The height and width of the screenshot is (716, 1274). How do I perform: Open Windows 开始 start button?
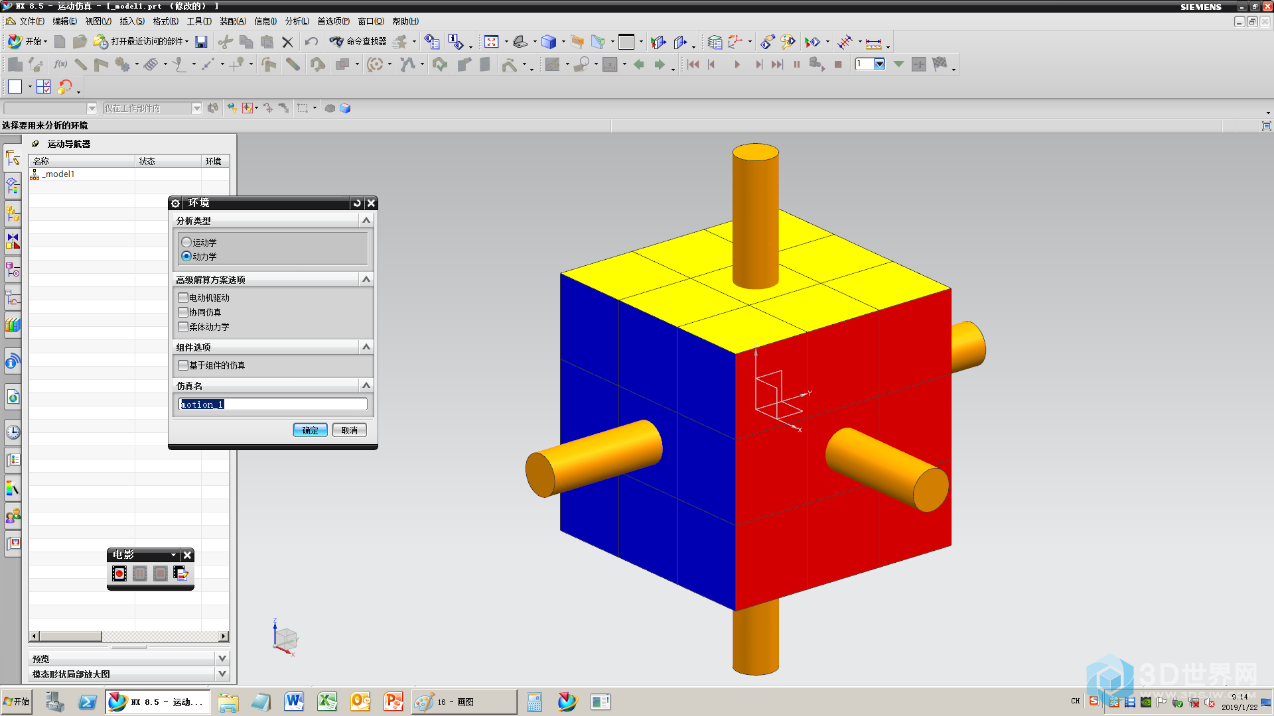click(x=17, y=701)
